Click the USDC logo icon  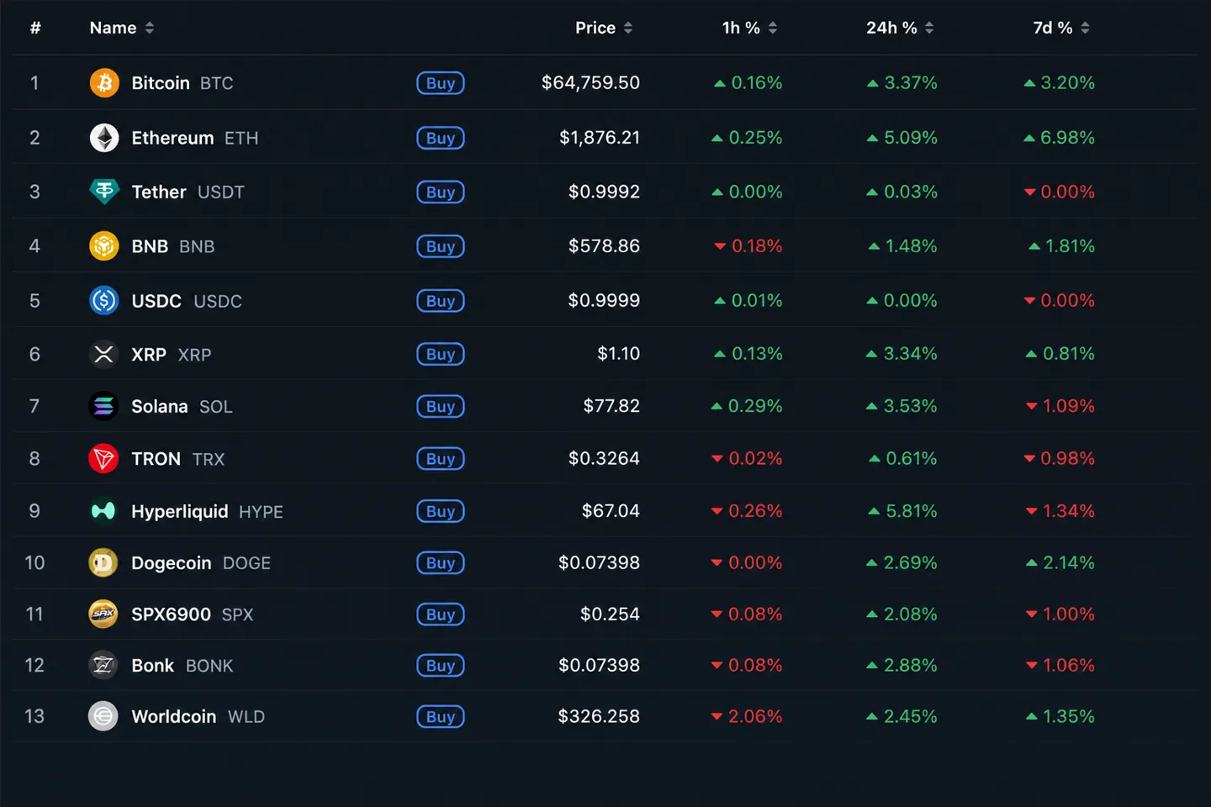[x=104, y=301]
